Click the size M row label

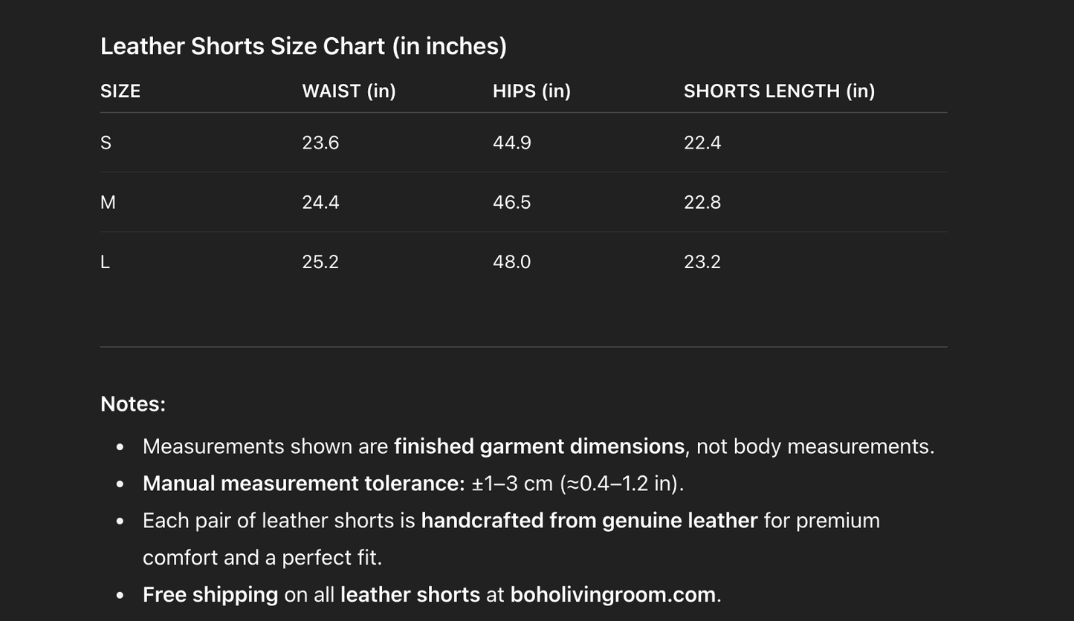point(108,202)
